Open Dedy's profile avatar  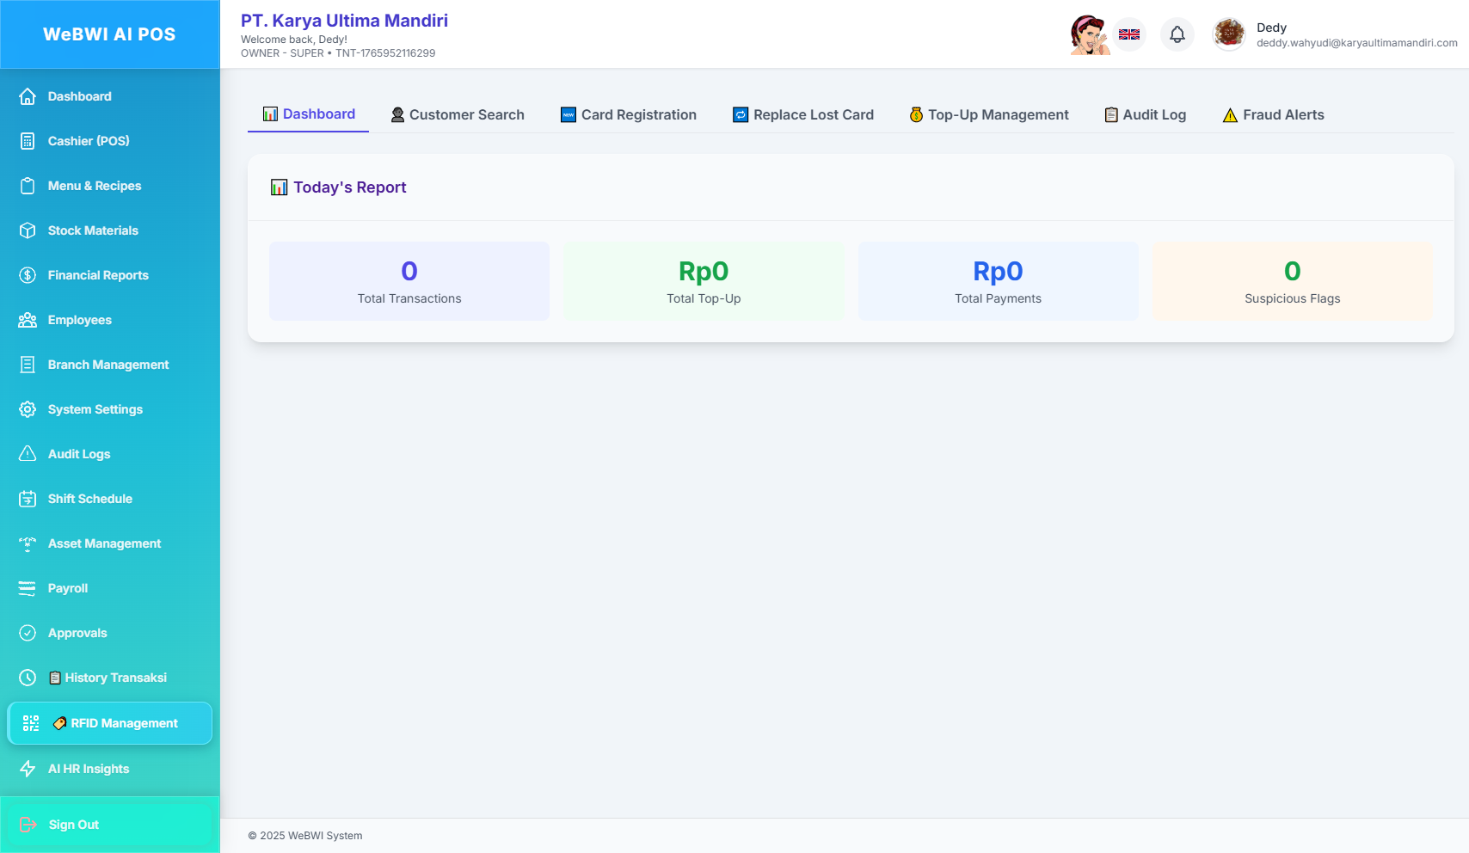click(x=1229, y=34)
